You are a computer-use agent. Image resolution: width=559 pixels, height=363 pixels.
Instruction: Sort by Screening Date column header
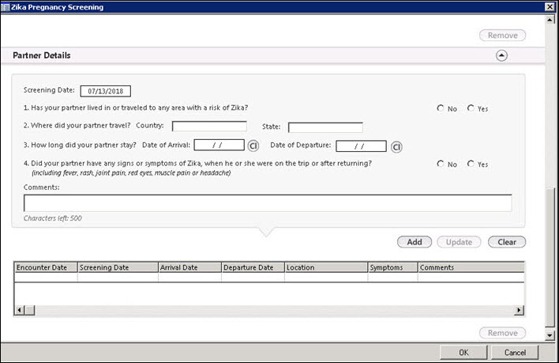118,267
